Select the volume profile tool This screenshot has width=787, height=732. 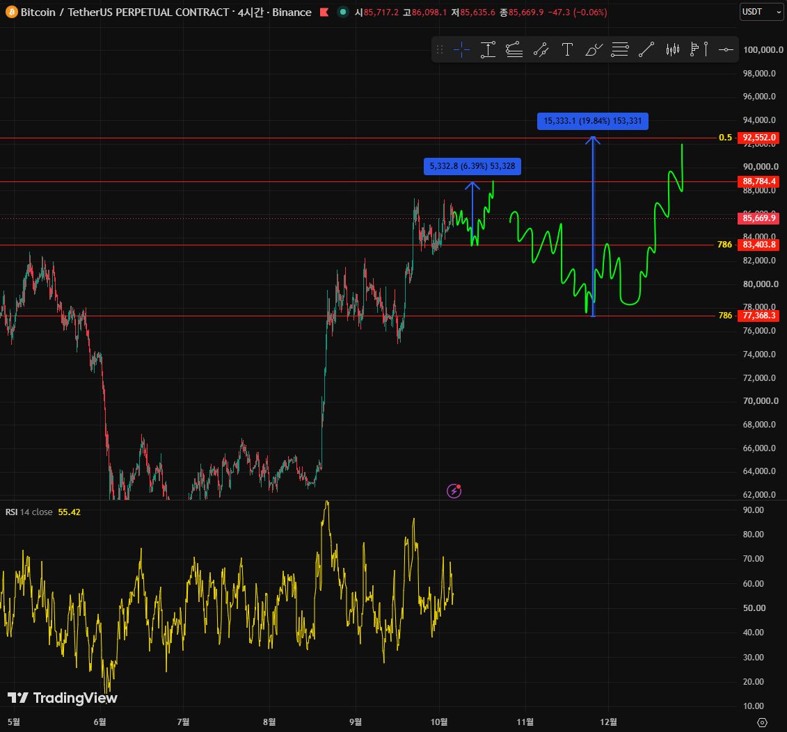click(x=699, y=49)
